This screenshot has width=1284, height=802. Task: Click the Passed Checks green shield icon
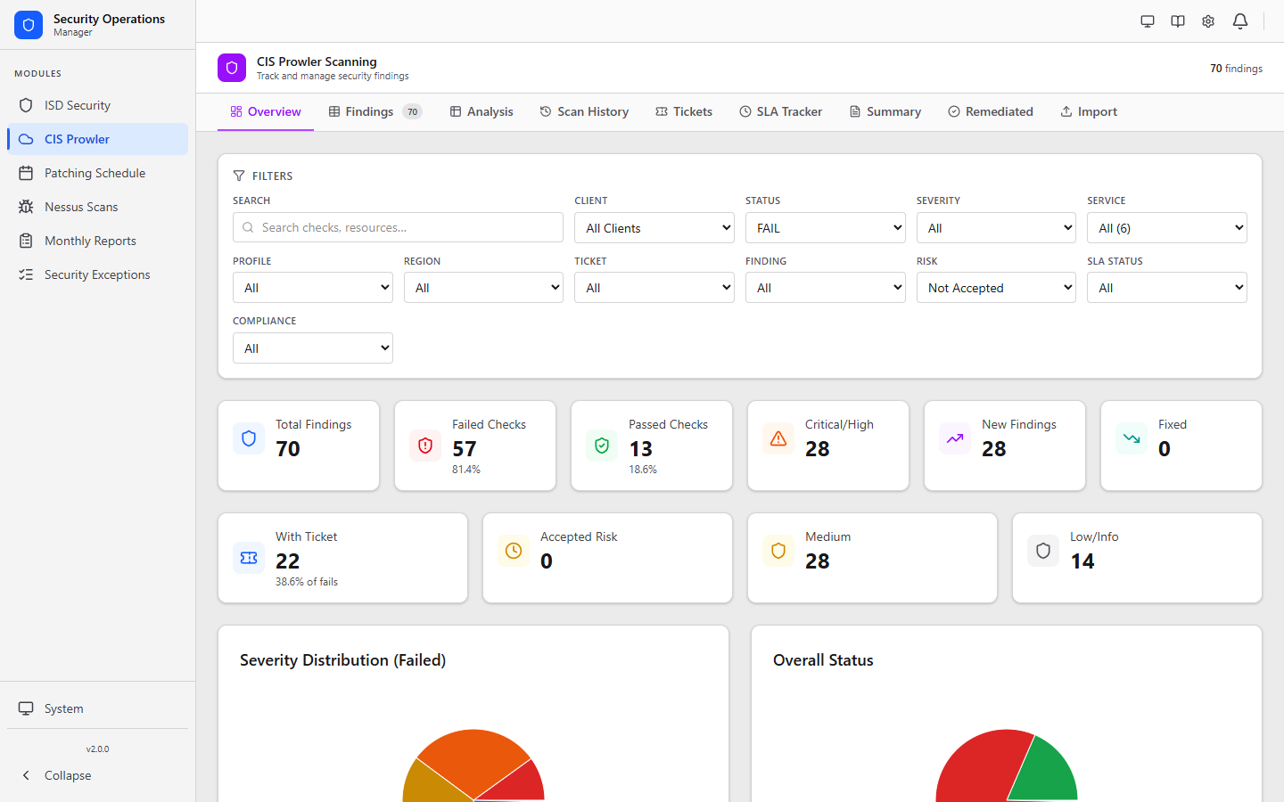[602, 446]
